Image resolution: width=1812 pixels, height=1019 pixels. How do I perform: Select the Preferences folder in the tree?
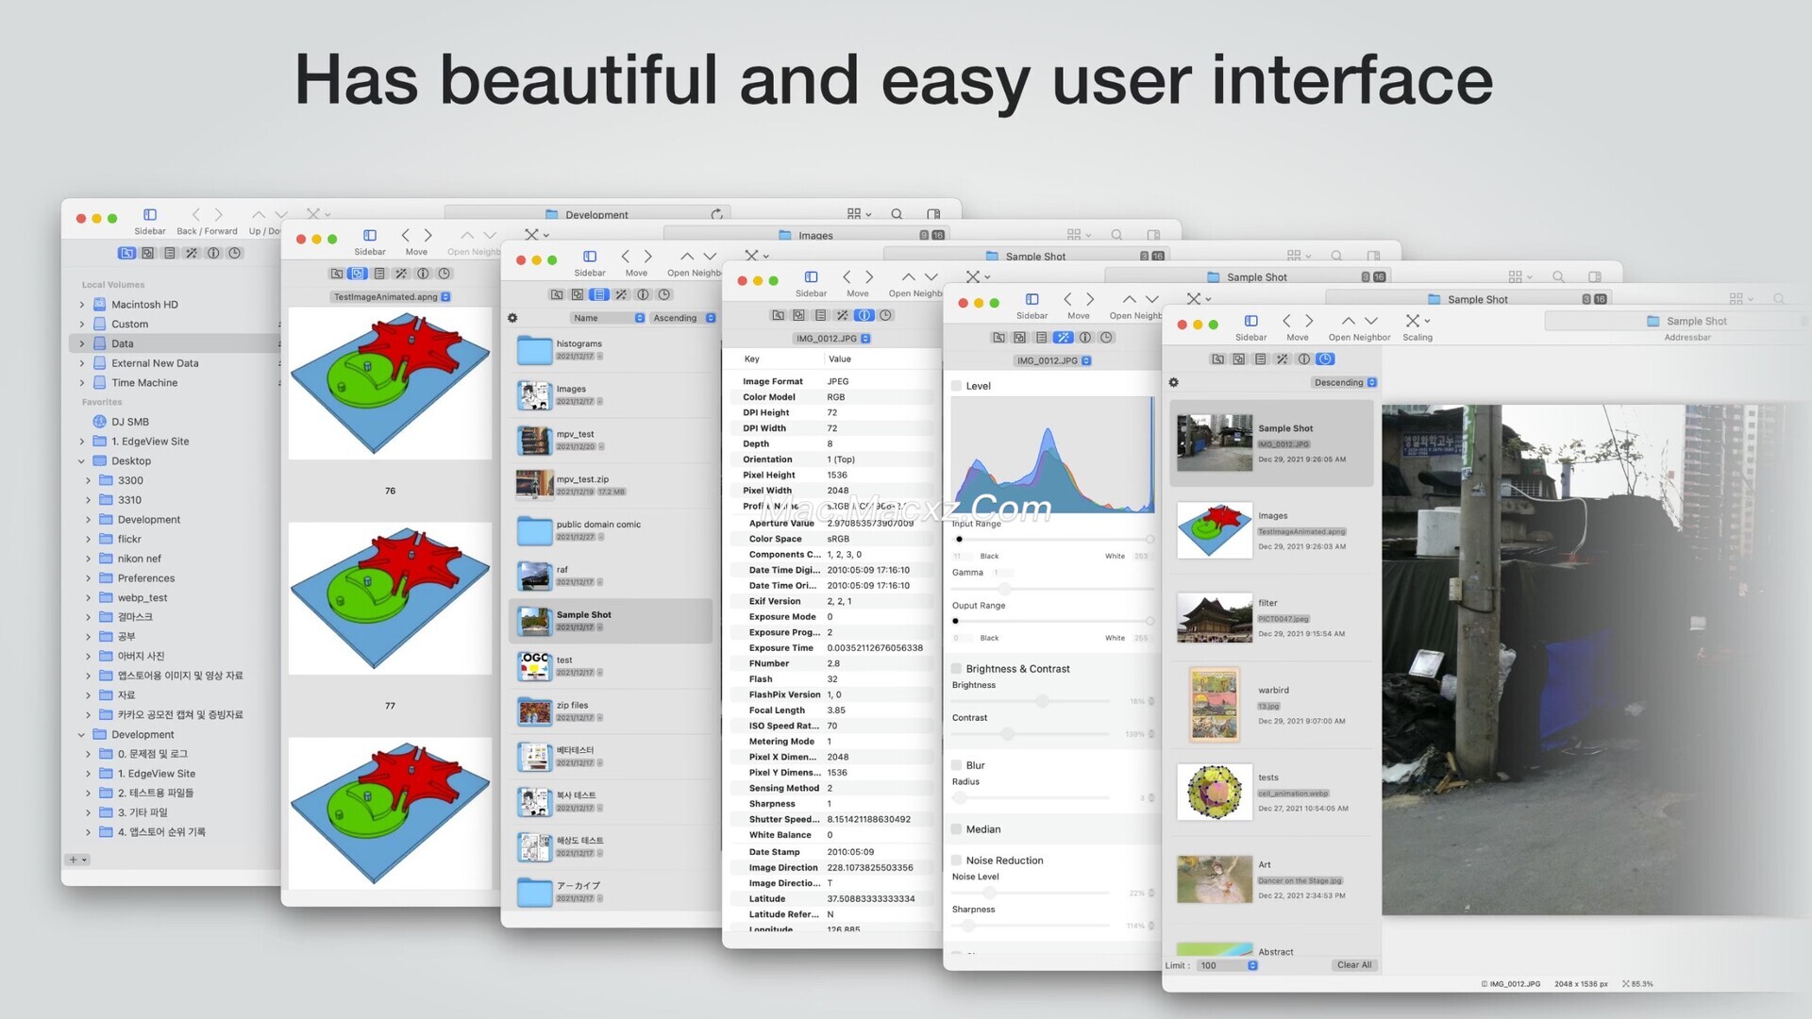146,578
